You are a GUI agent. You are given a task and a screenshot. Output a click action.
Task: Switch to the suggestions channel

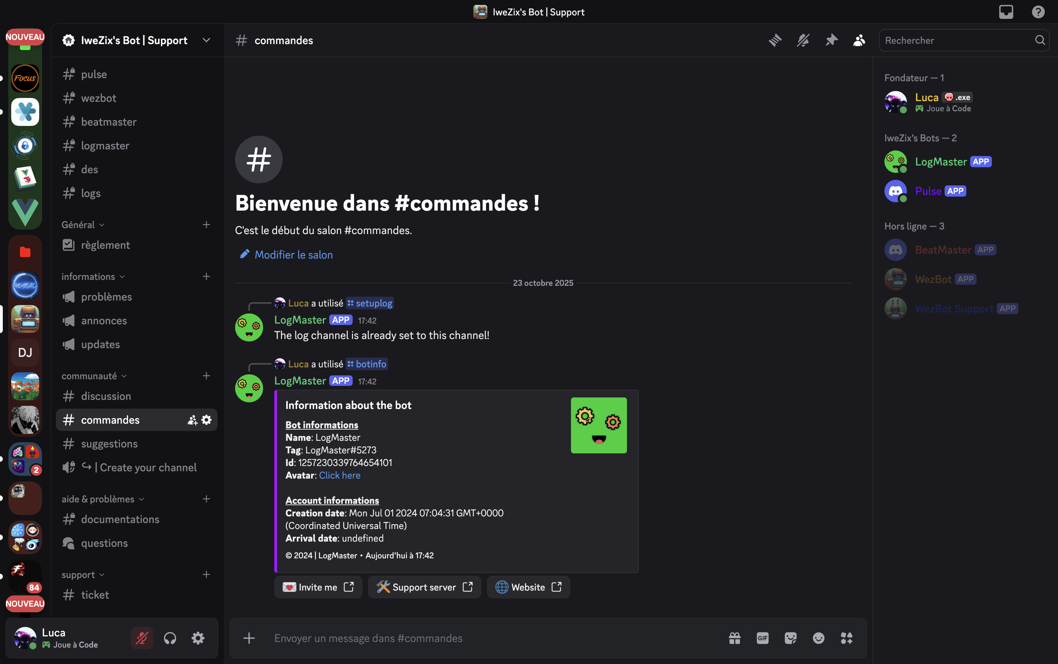pyautogui.click(x=110, y=444)
